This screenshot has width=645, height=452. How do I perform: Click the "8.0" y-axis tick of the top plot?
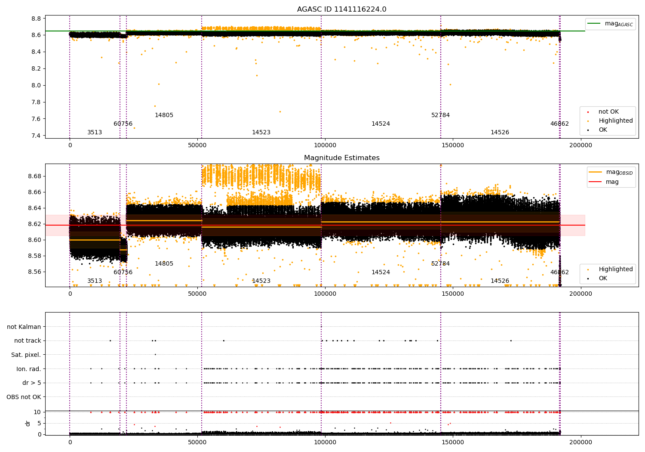coord(37,86)
